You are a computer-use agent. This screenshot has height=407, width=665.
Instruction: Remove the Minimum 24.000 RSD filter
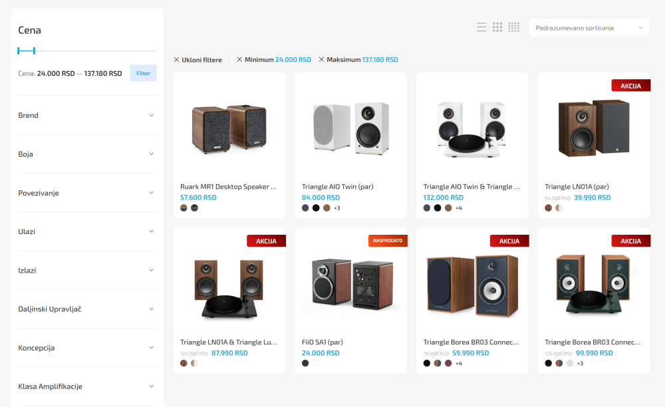click(274, 60)
